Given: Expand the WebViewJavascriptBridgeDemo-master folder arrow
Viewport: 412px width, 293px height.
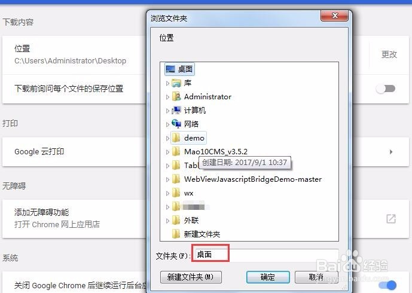Looking at the screenshot, I should pos(167,179).
